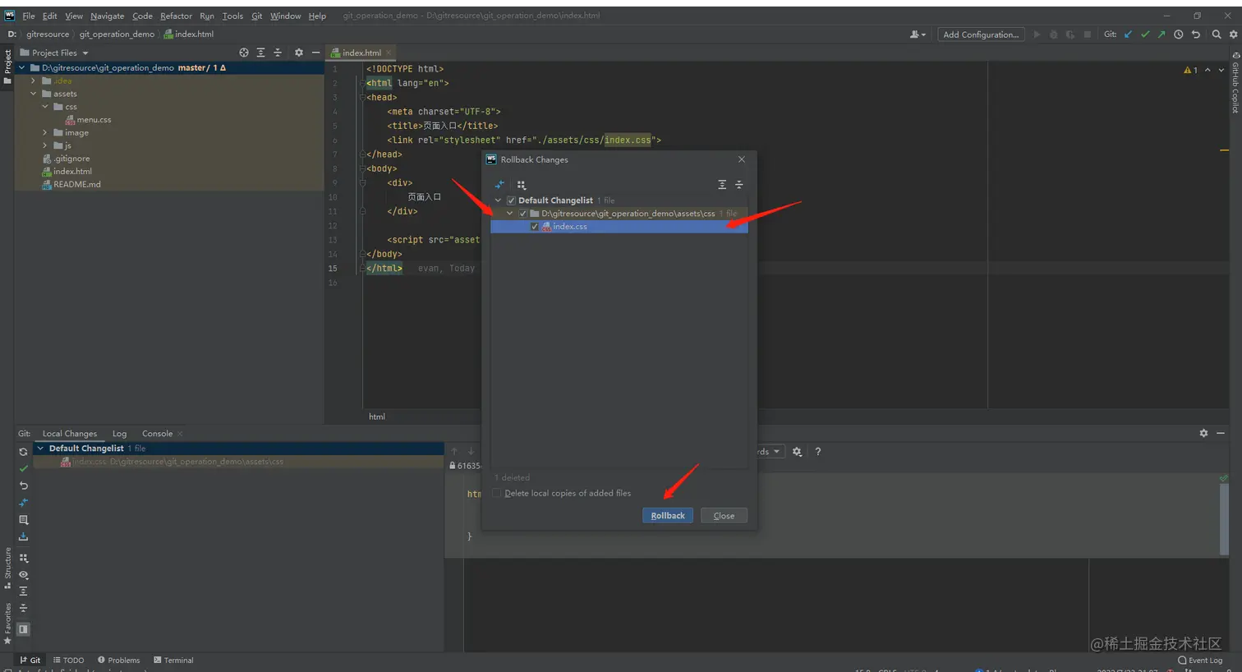The image size is (1242, 672).
Task: Click the diff viewer help question mark
Action: [x=817, y=452]
